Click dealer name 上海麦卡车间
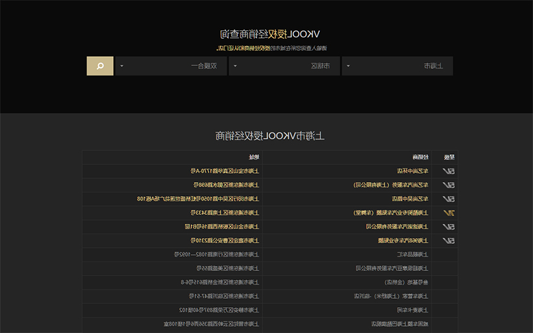This screenshot has width=533, height=333. coord(413,310)
